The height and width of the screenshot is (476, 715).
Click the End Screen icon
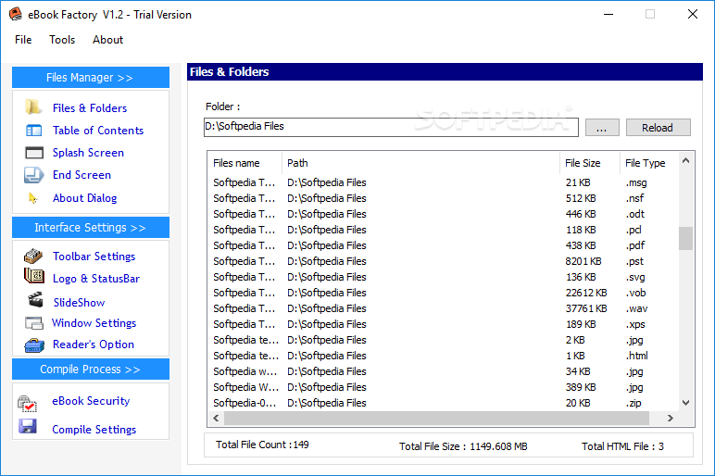click(34, 175)
